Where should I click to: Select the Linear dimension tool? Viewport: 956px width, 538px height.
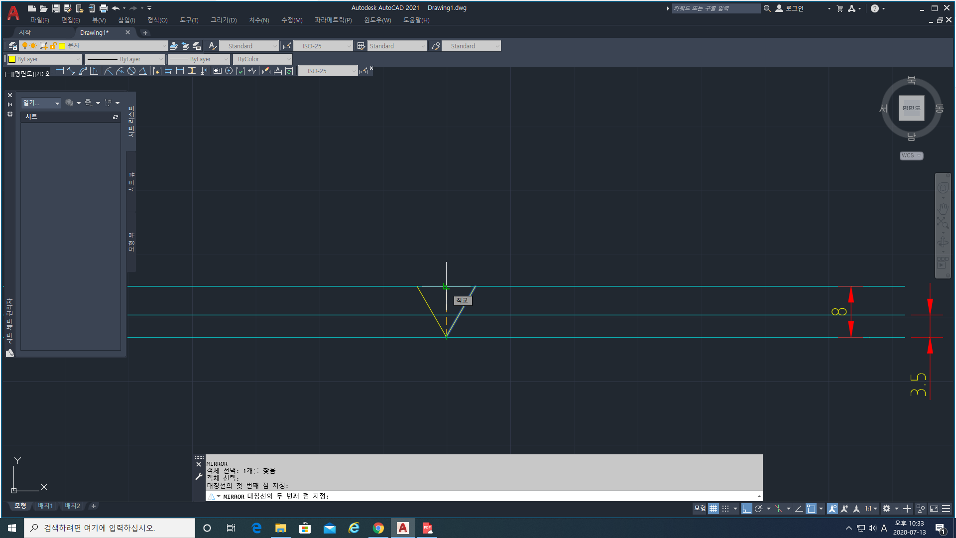(x=60, y=71)
